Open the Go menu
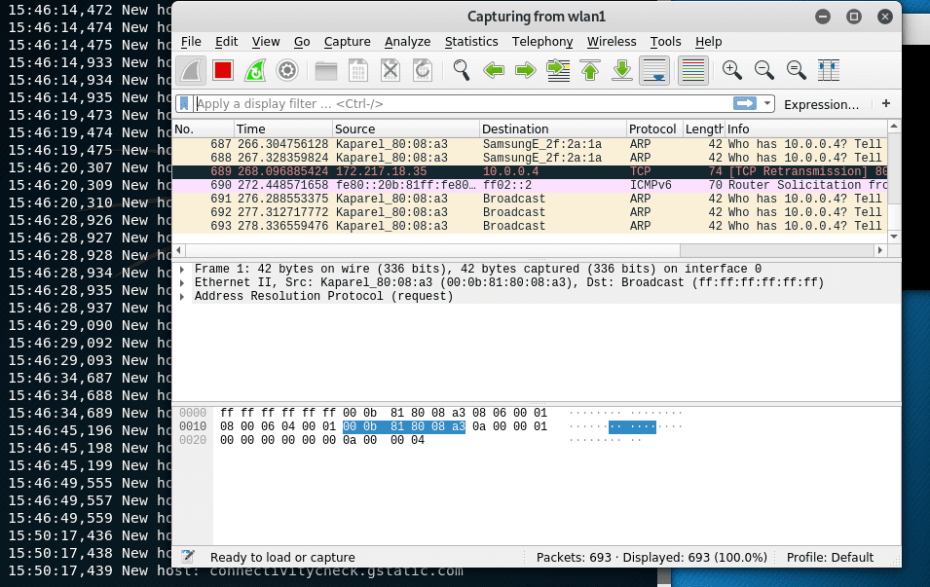The height and width of the screenshot is (587, 930). [302, 42]
